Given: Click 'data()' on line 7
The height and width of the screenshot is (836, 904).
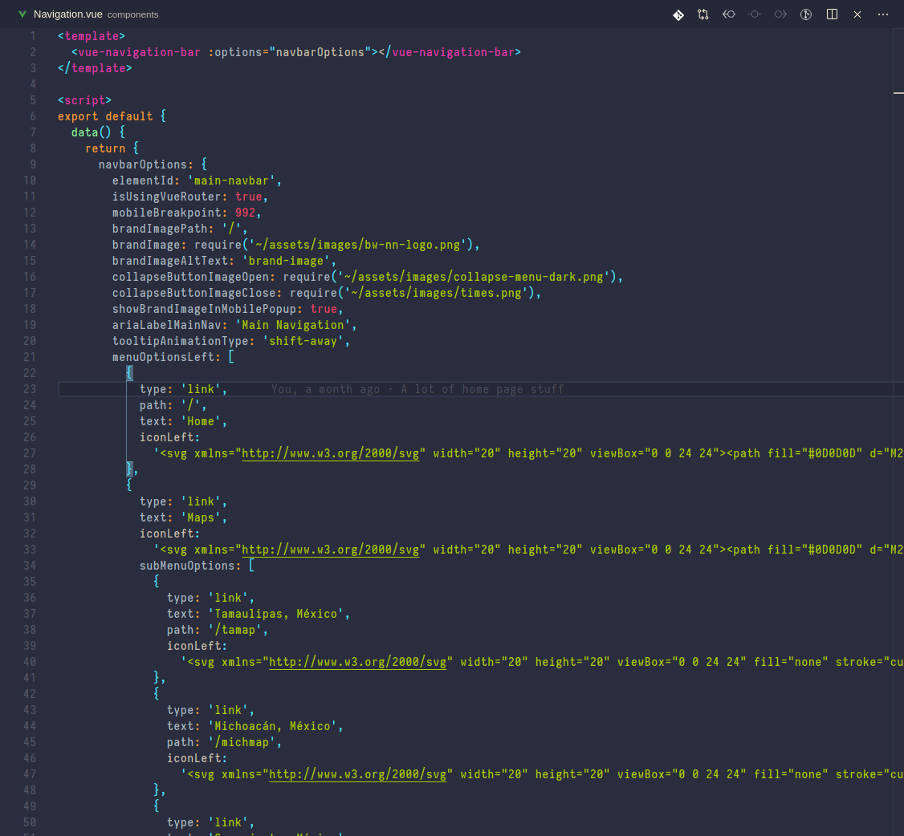Looking at the screenshot, I should [x=91, y=132].
